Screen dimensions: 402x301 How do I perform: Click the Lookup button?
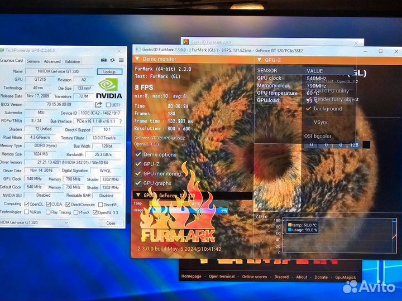click(109, 72)
